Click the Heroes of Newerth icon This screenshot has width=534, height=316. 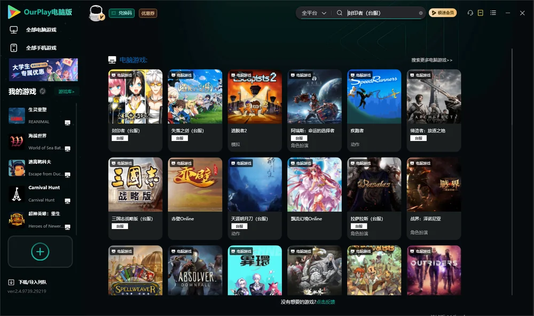[x=17, y=220]
